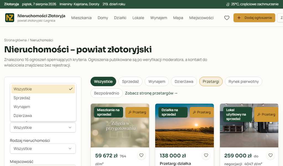Select Wszystkie option in open dropdown
The width and height of the screenshot is (283, 166).
[43, 89]
